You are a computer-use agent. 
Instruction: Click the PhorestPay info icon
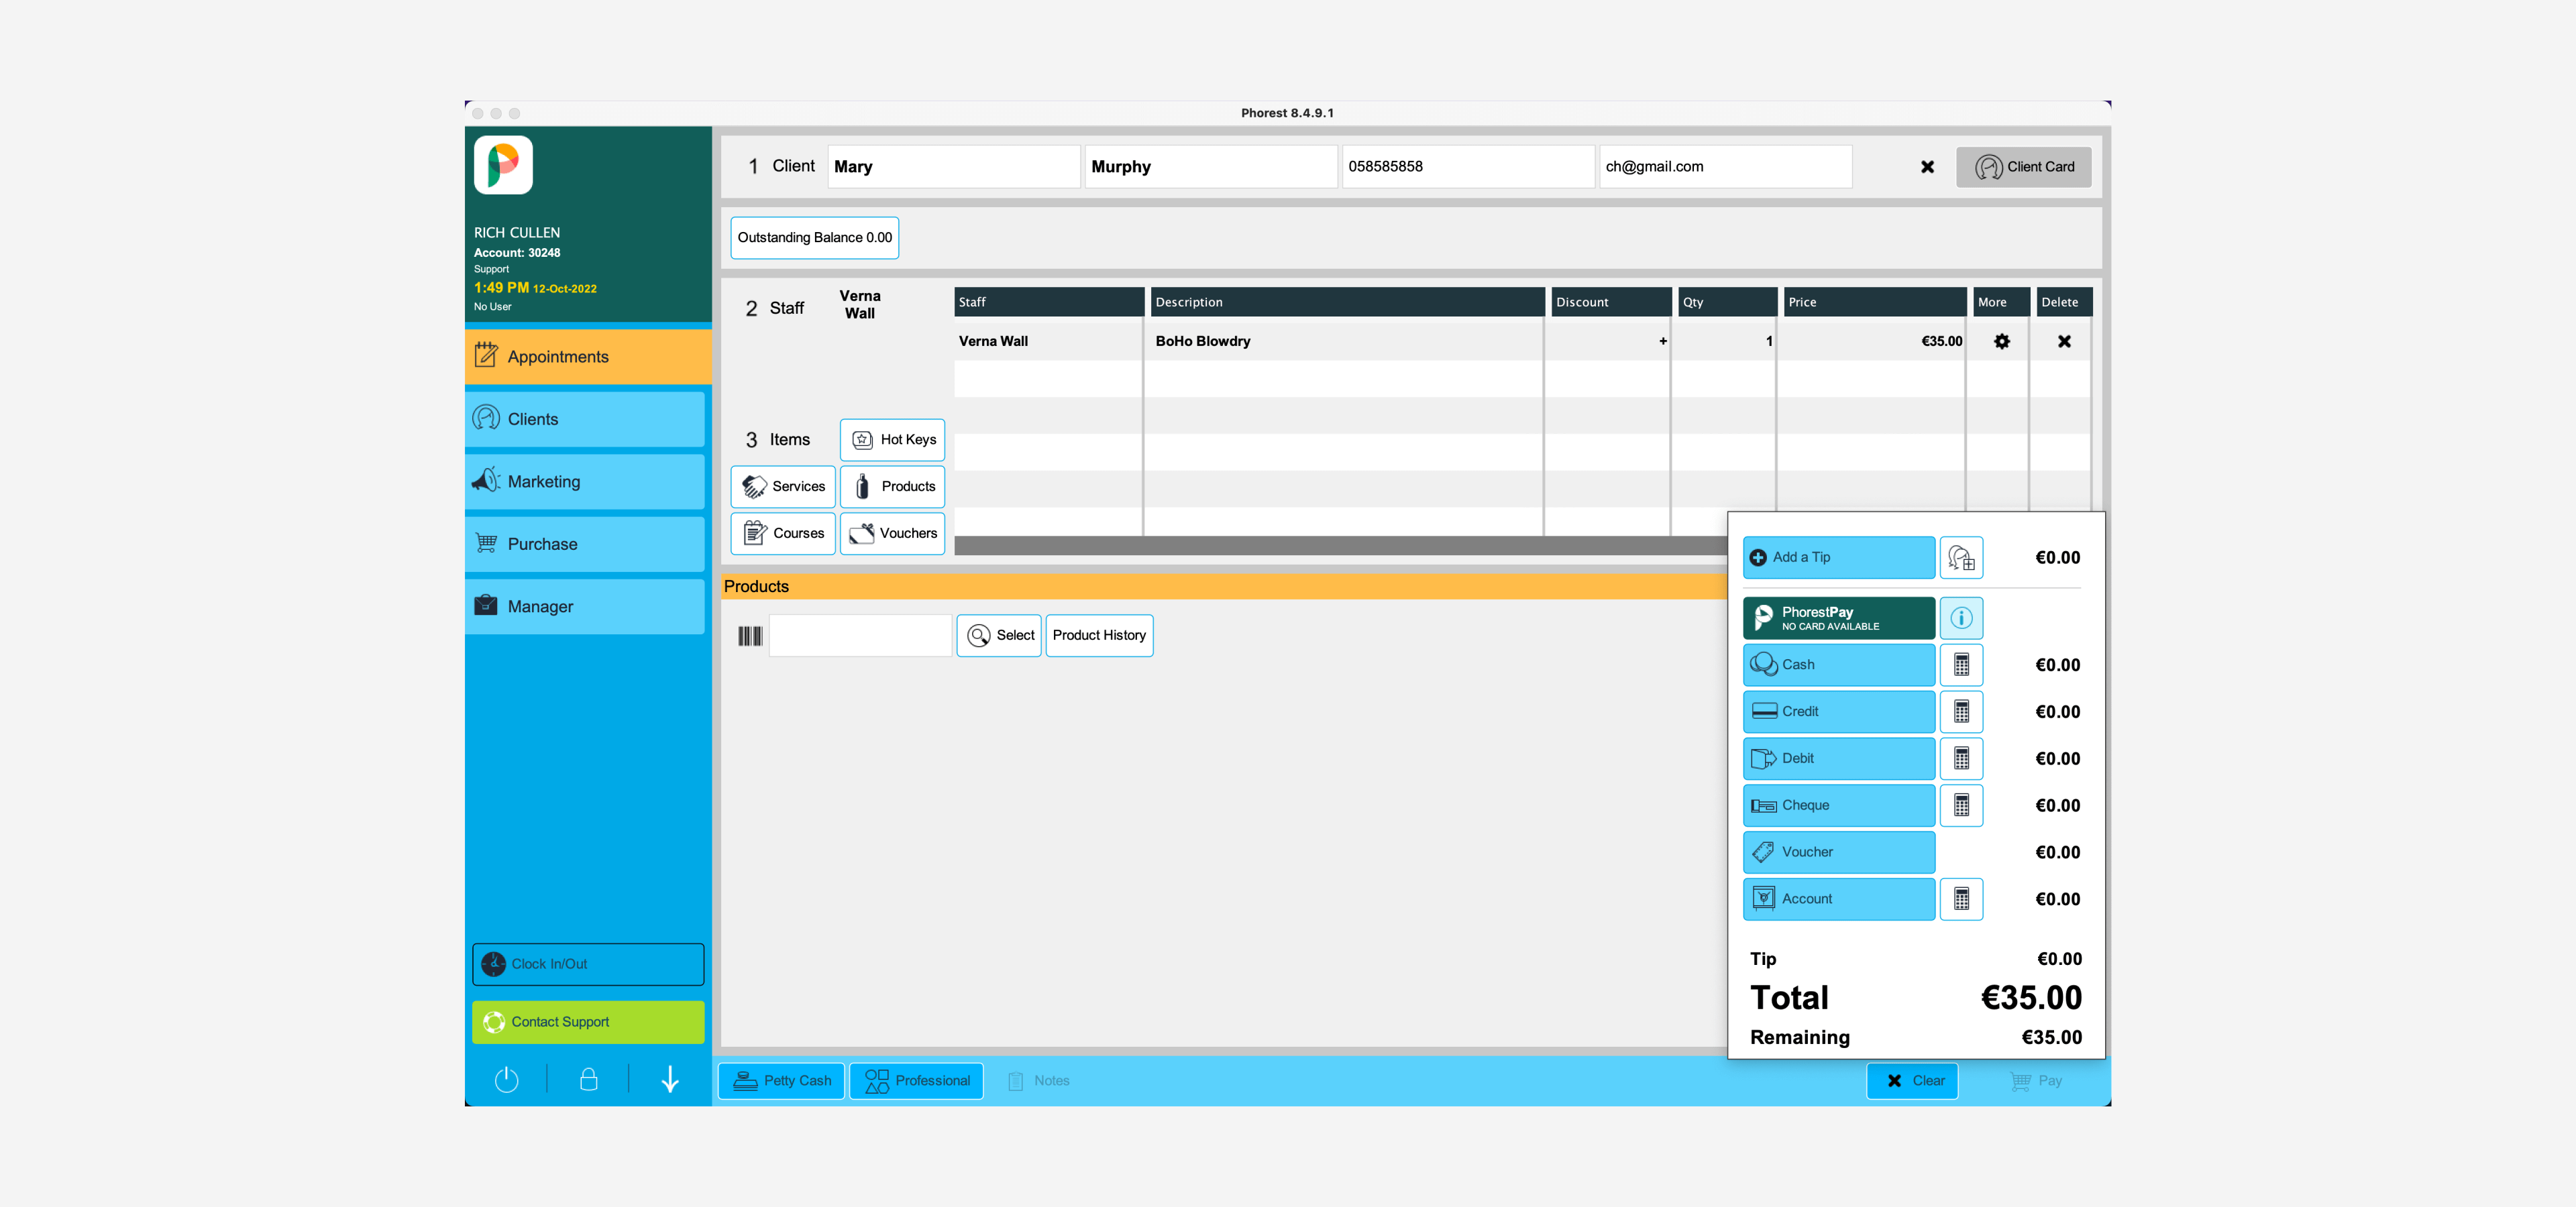(x=1961, y=618)
